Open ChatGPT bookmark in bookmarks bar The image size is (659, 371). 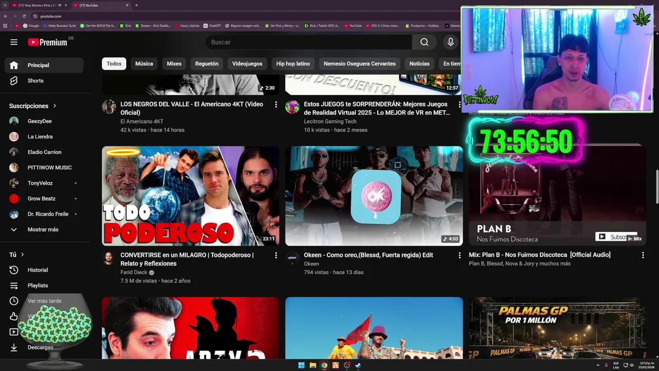coord(212,25)
